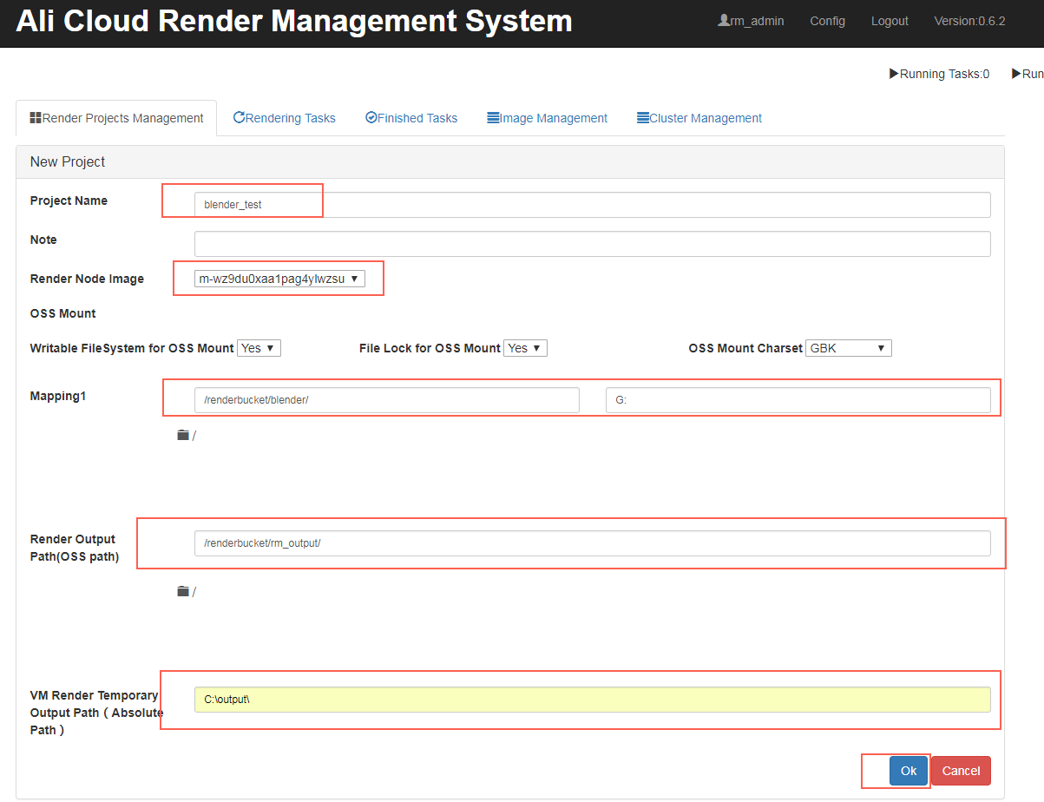This screenshot has height=802, width=1044.
Task: Open Writable FileSystem for OSS Mount dropdown
Action: 259,348
